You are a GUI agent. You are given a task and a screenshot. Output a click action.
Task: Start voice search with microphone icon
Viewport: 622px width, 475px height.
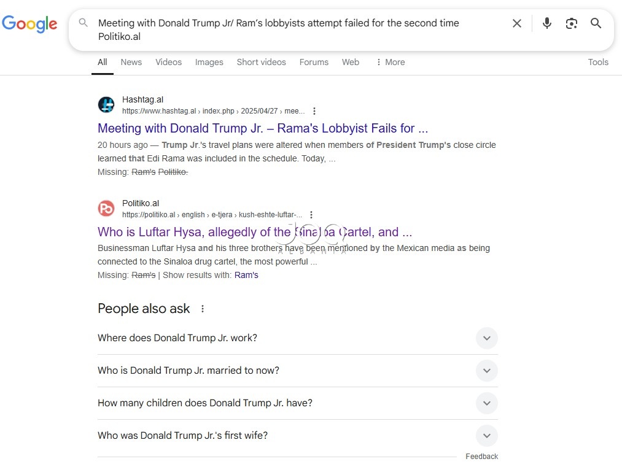(546, 23)
